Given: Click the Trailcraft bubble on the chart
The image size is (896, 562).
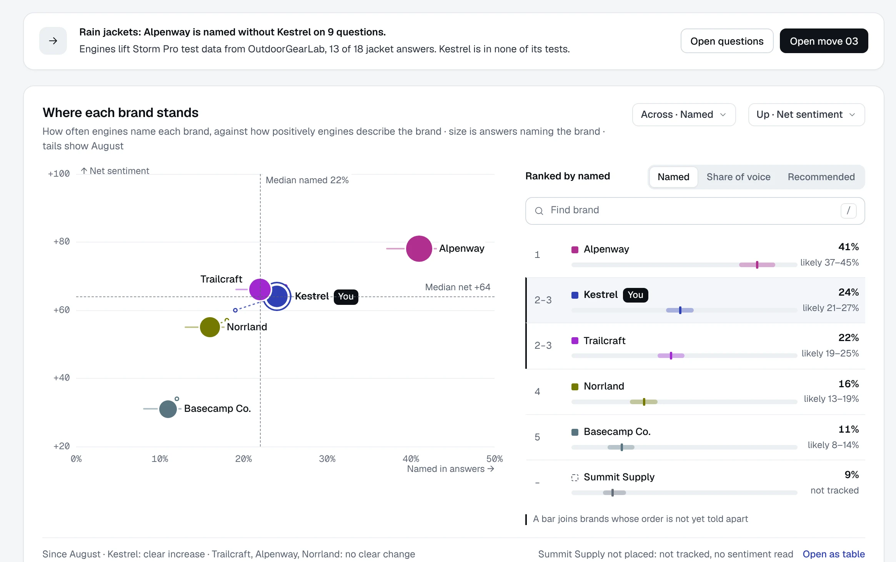Looking at the screenshot, I should coord(260,289).
